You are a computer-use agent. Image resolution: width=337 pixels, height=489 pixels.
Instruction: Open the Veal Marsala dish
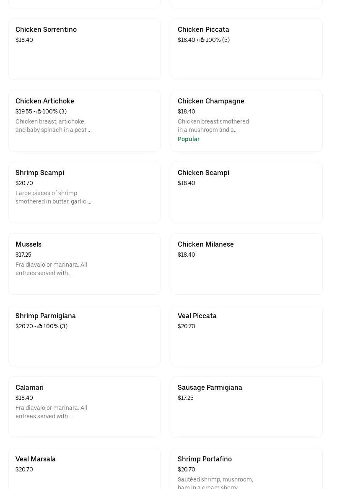pyautogui.click(x=36, y=459)
